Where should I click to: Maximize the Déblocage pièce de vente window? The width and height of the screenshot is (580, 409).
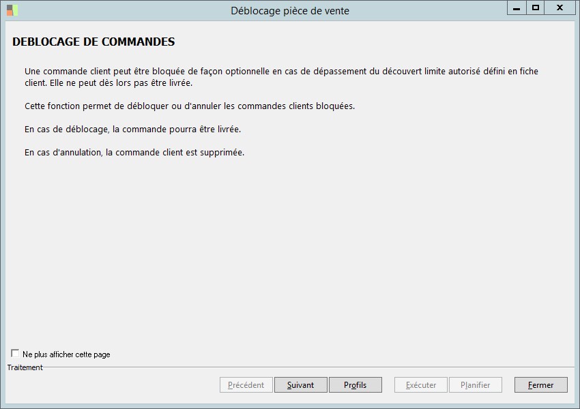[x=536, y=7]
